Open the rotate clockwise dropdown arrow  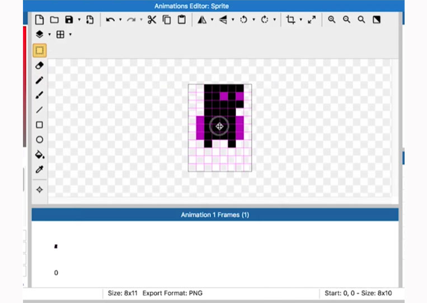(x=274, y=20)
